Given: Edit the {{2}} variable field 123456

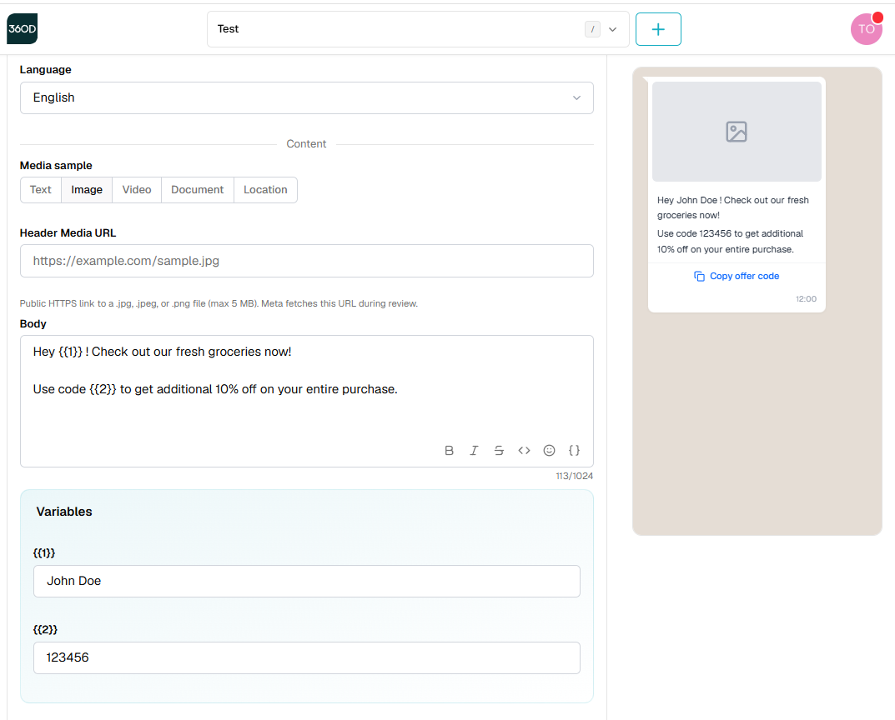Looking at the screenshot, I should point(306,657).
